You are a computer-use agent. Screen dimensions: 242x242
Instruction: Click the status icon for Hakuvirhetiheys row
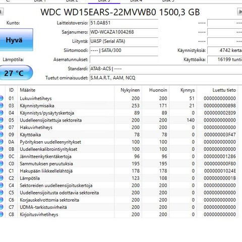tap(2, 128)
